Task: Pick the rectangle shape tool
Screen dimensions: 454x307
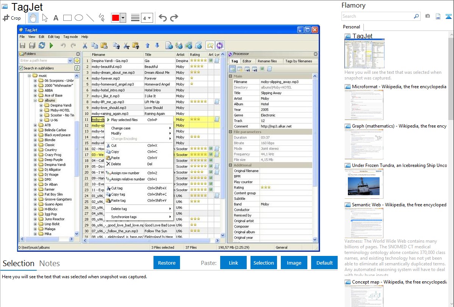Action: tap(67, 18)
